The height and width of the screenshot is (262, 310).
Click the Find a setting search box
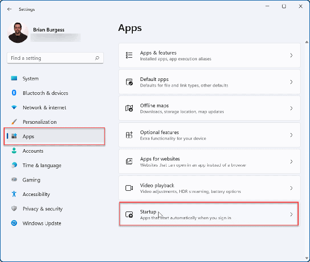(55, 58)
